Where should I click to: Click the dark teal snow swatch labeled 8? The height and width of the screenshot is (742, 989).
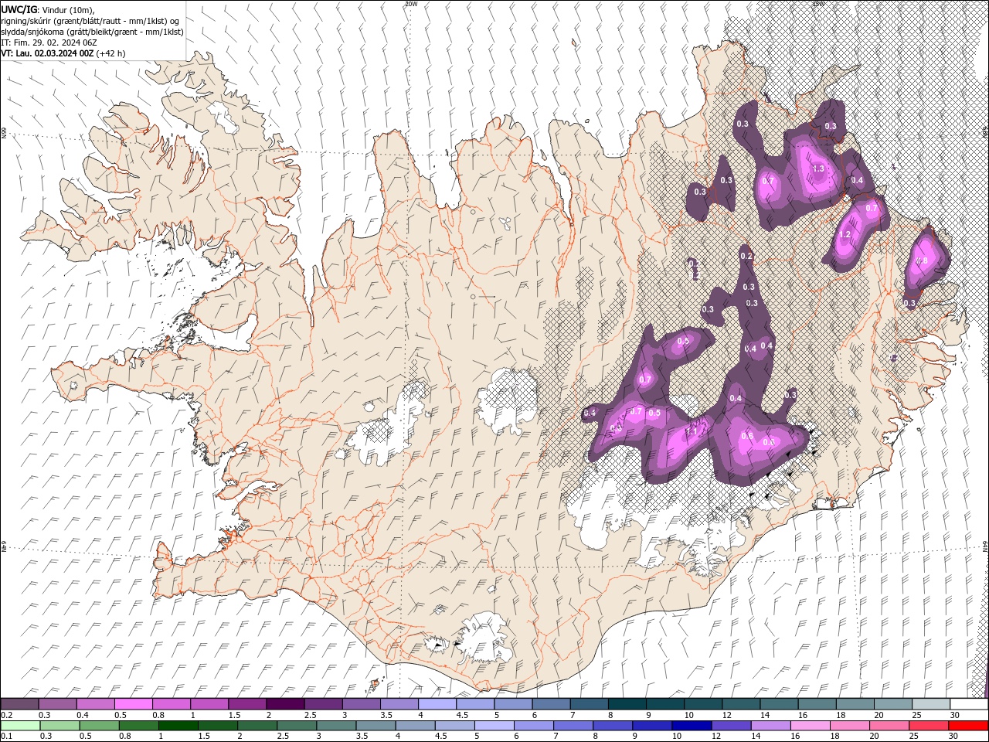627,704
